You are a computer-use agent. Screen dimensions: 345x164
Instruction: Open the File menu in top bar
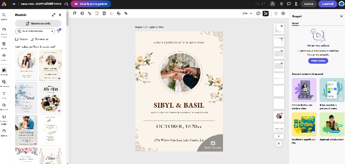pyautogui.click(x=14, y=4)
